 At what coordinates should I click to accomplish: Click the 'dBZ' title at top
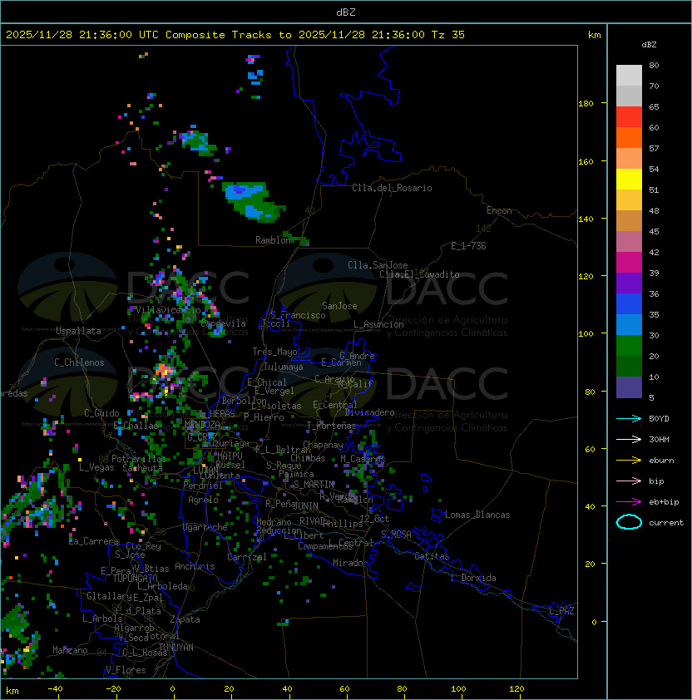pos(346,12)
